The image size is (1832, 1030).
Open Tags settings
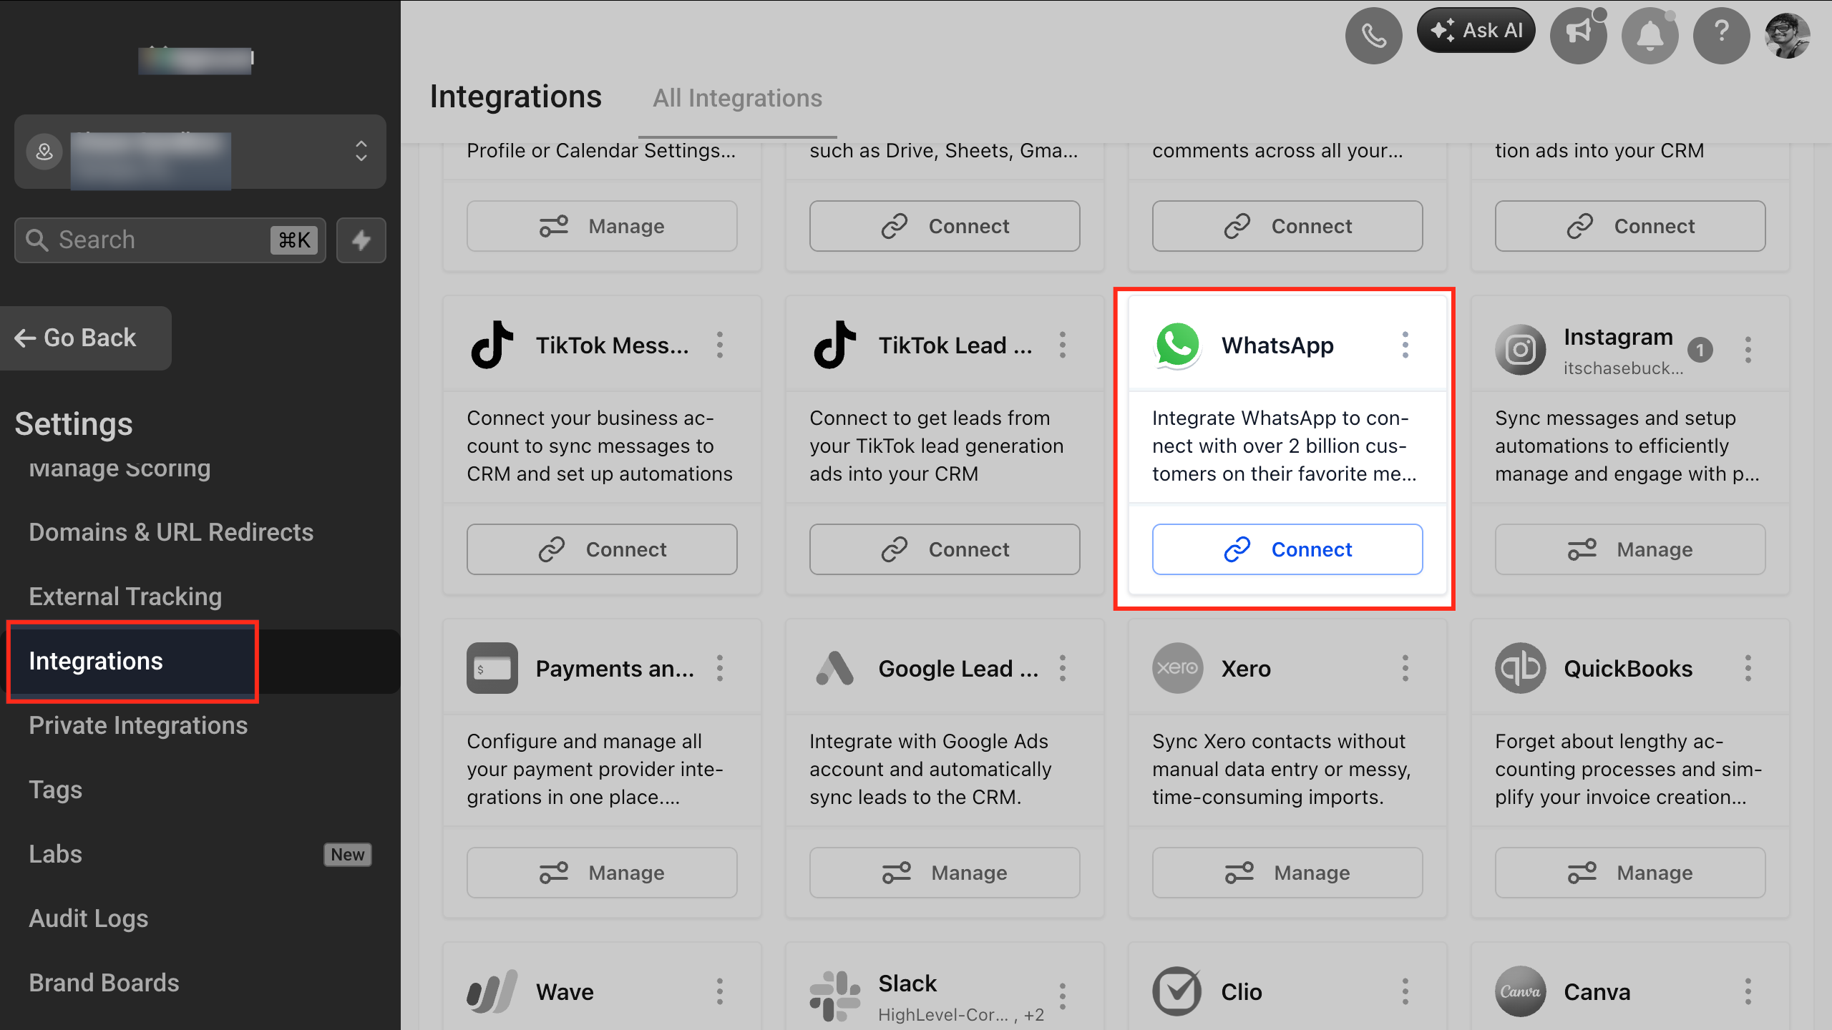coord(55,790)
